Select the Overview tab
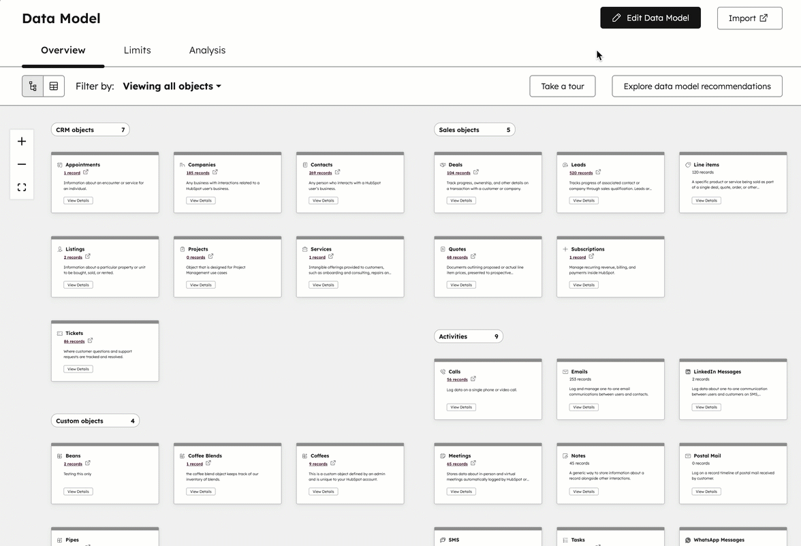The width and height of the screenshot is (801, 546). click(x=63, y=50)
